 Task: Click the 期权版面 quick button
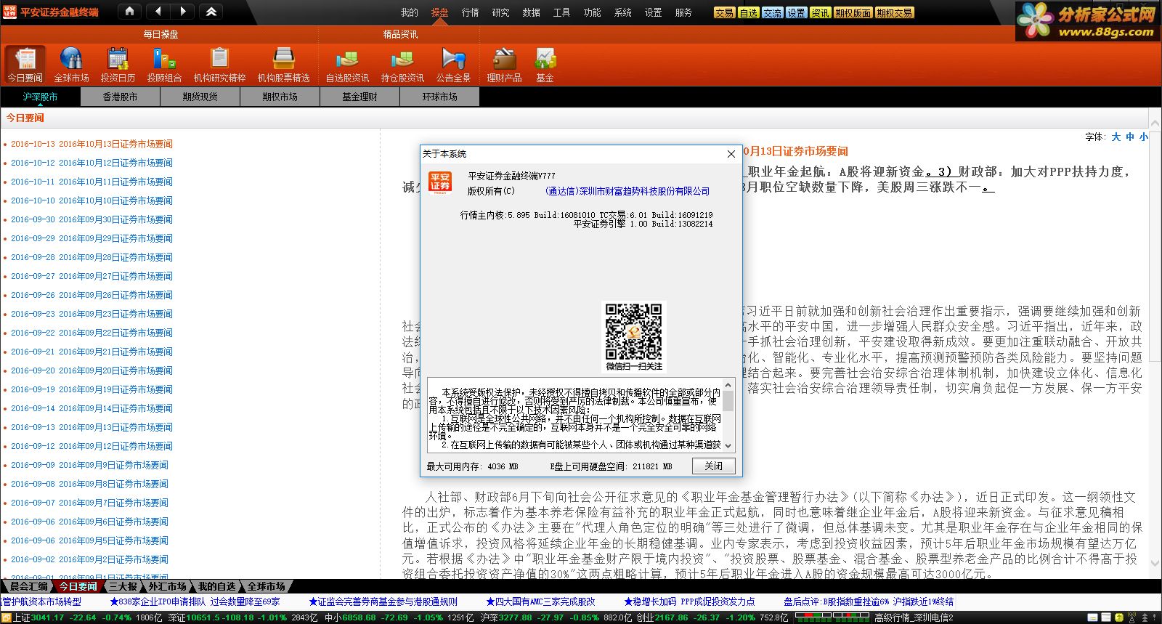click(x=853, y=13)
